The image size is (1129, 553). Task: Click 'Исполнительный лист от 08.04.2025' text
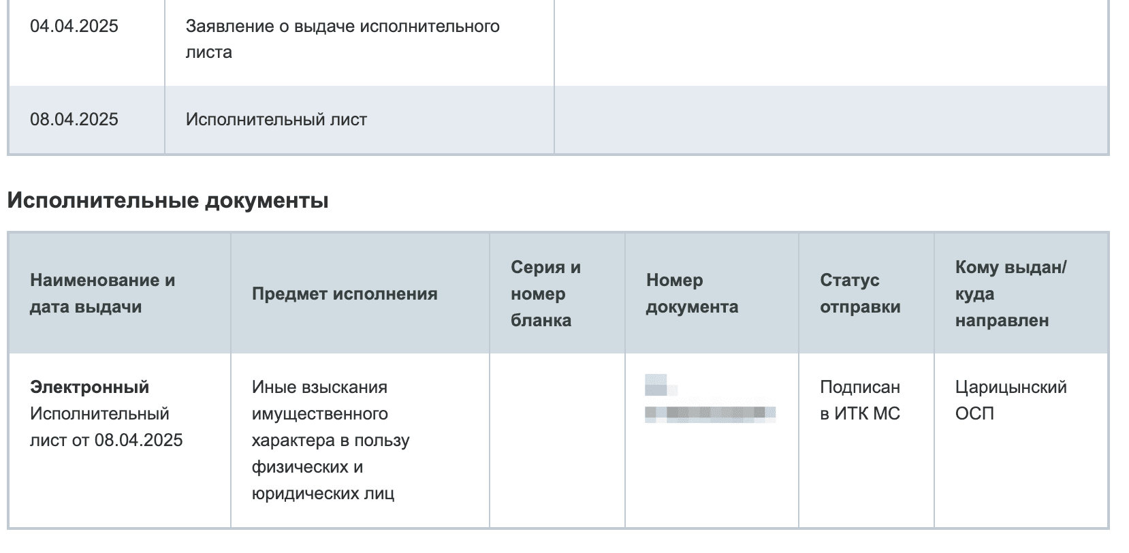pyautogui.click(x=106, y=427)
